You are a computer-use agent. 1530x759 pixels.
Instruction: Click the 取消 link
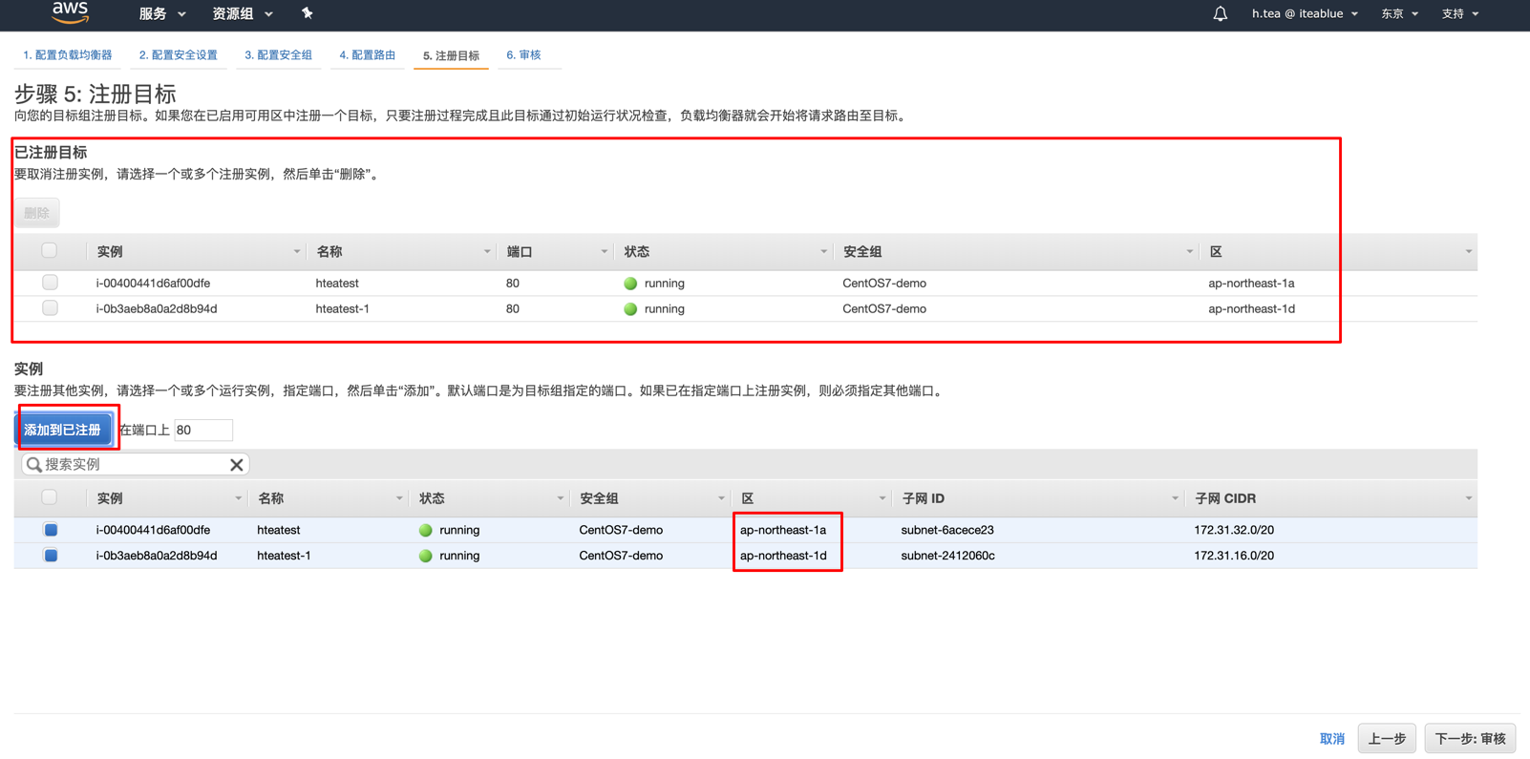click(1331, 739)
